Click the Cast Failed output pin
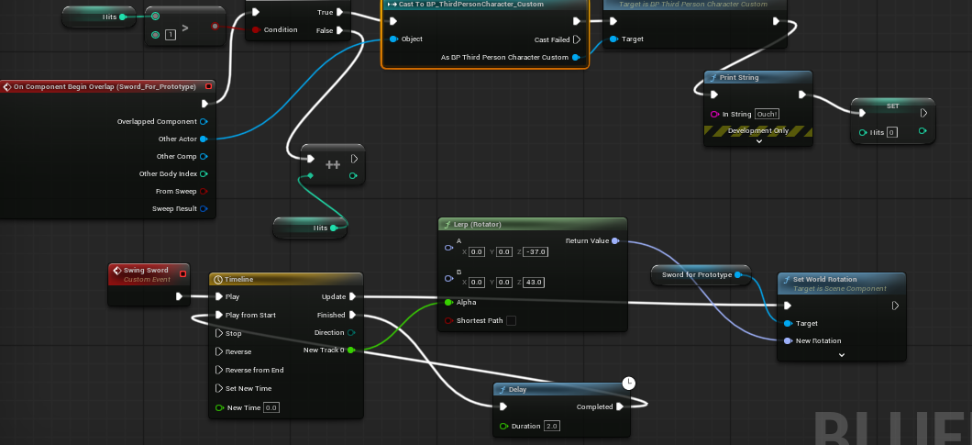 (x=577, y=39)
